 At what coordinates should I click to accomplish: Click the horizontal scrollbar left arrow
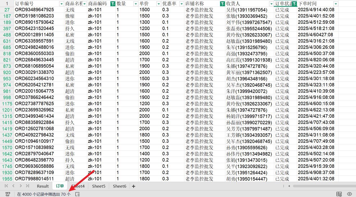click(x=289, y=186)
